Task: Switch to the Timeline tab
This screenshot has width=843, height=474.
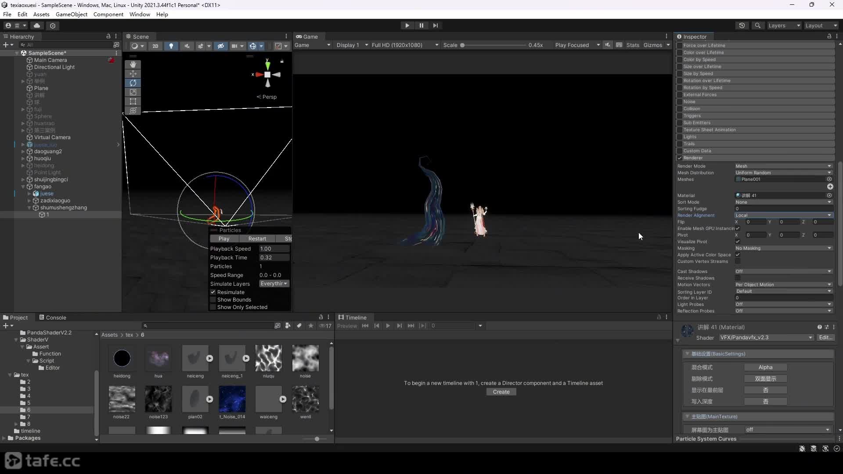Action: 352,317
